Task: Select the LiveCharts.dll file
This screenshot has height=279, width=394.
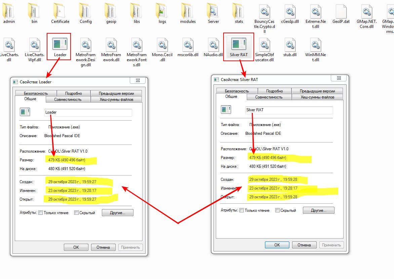Action: (x=9, y=49)
